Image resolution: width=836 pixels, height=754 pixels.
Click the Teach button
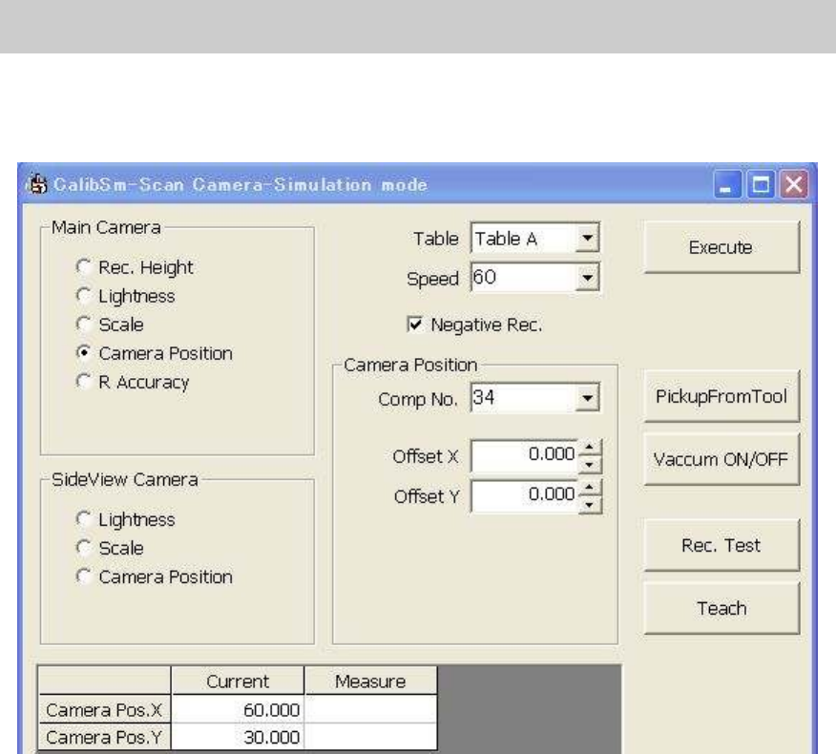(721, 608)
